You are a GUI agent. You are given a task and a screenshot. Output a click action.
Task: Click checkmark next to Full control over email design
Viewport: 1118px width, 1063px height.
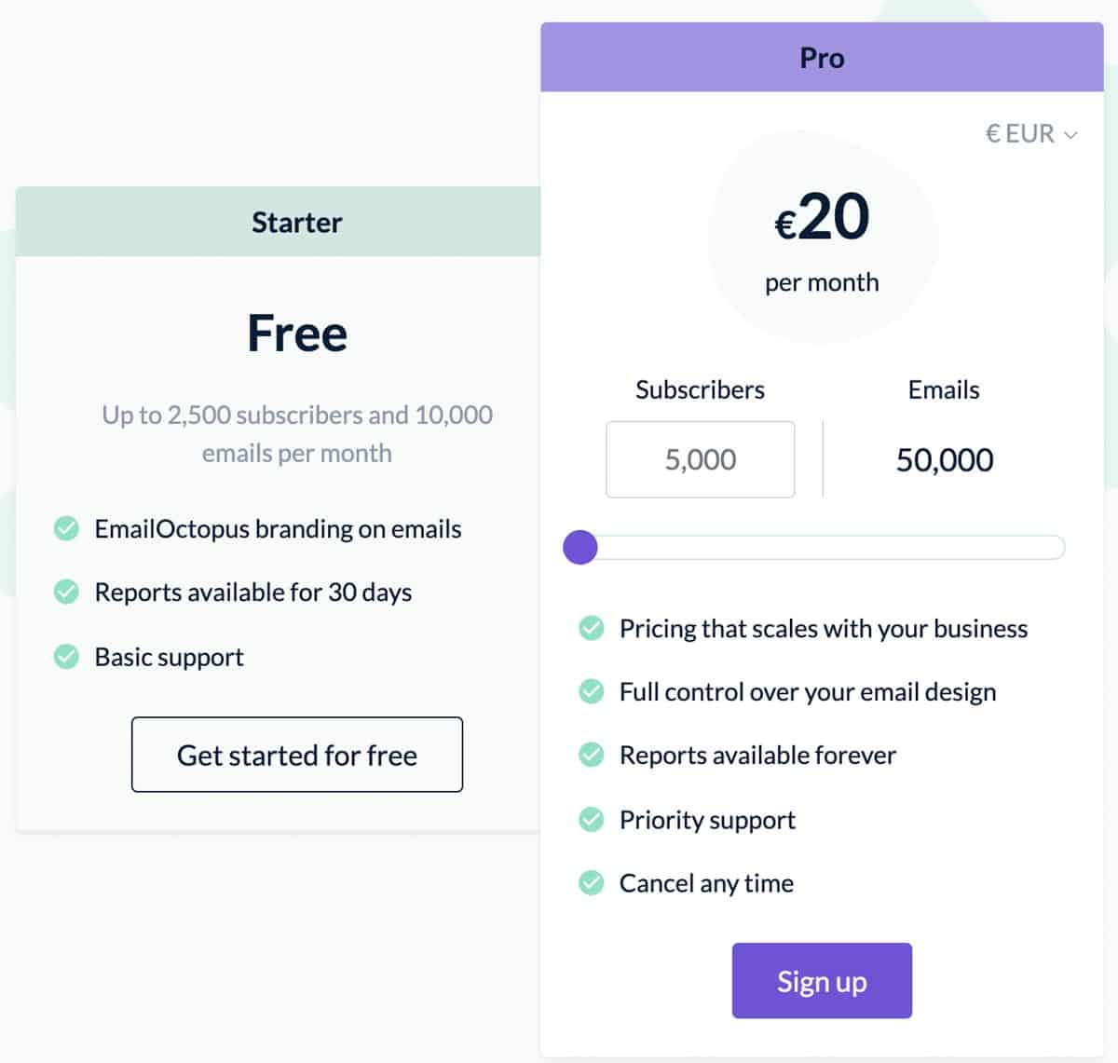pos(592,692)
